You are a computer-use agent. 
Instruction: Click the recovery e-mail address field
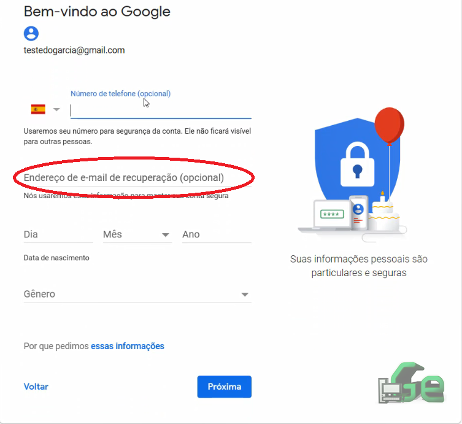coord(137,178)
